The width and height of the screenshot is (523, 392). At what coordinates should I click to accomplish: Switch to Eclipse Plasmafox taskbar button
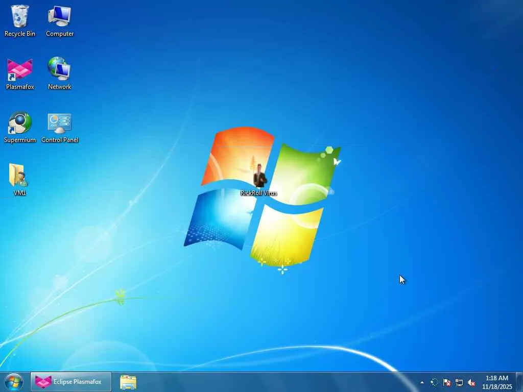click(71, 382)
